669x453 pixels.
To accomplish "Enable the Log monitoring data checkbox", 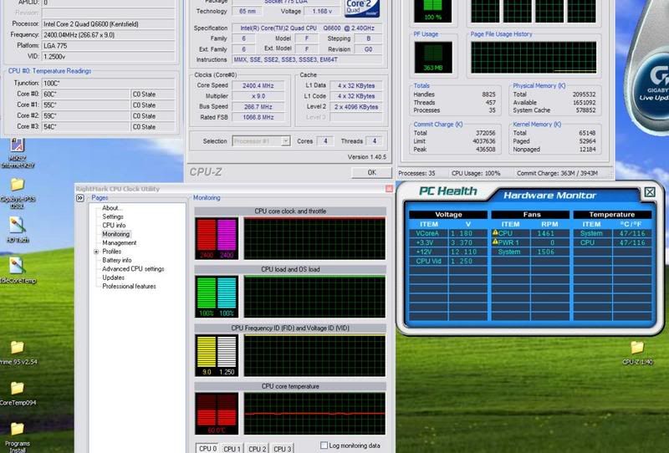I will (x=325, y=446).
